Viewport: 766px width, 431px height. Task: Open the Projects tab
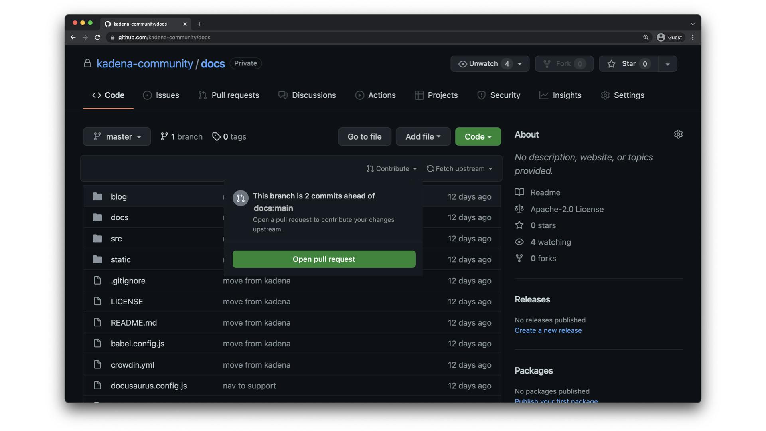coord(436,95)
